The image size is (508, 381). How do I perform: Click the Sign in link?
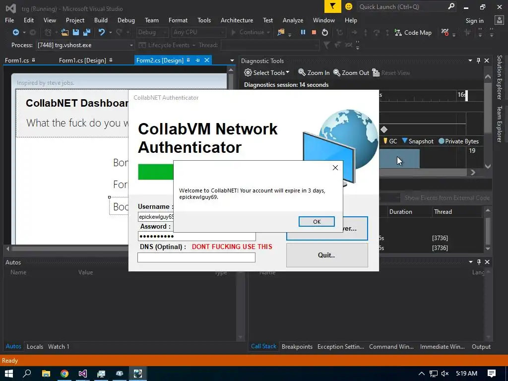pyautogui.click(x=475, y=21)
